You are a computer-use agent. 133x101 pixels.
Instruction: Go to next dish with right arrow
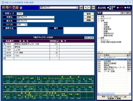click(89, 7)
